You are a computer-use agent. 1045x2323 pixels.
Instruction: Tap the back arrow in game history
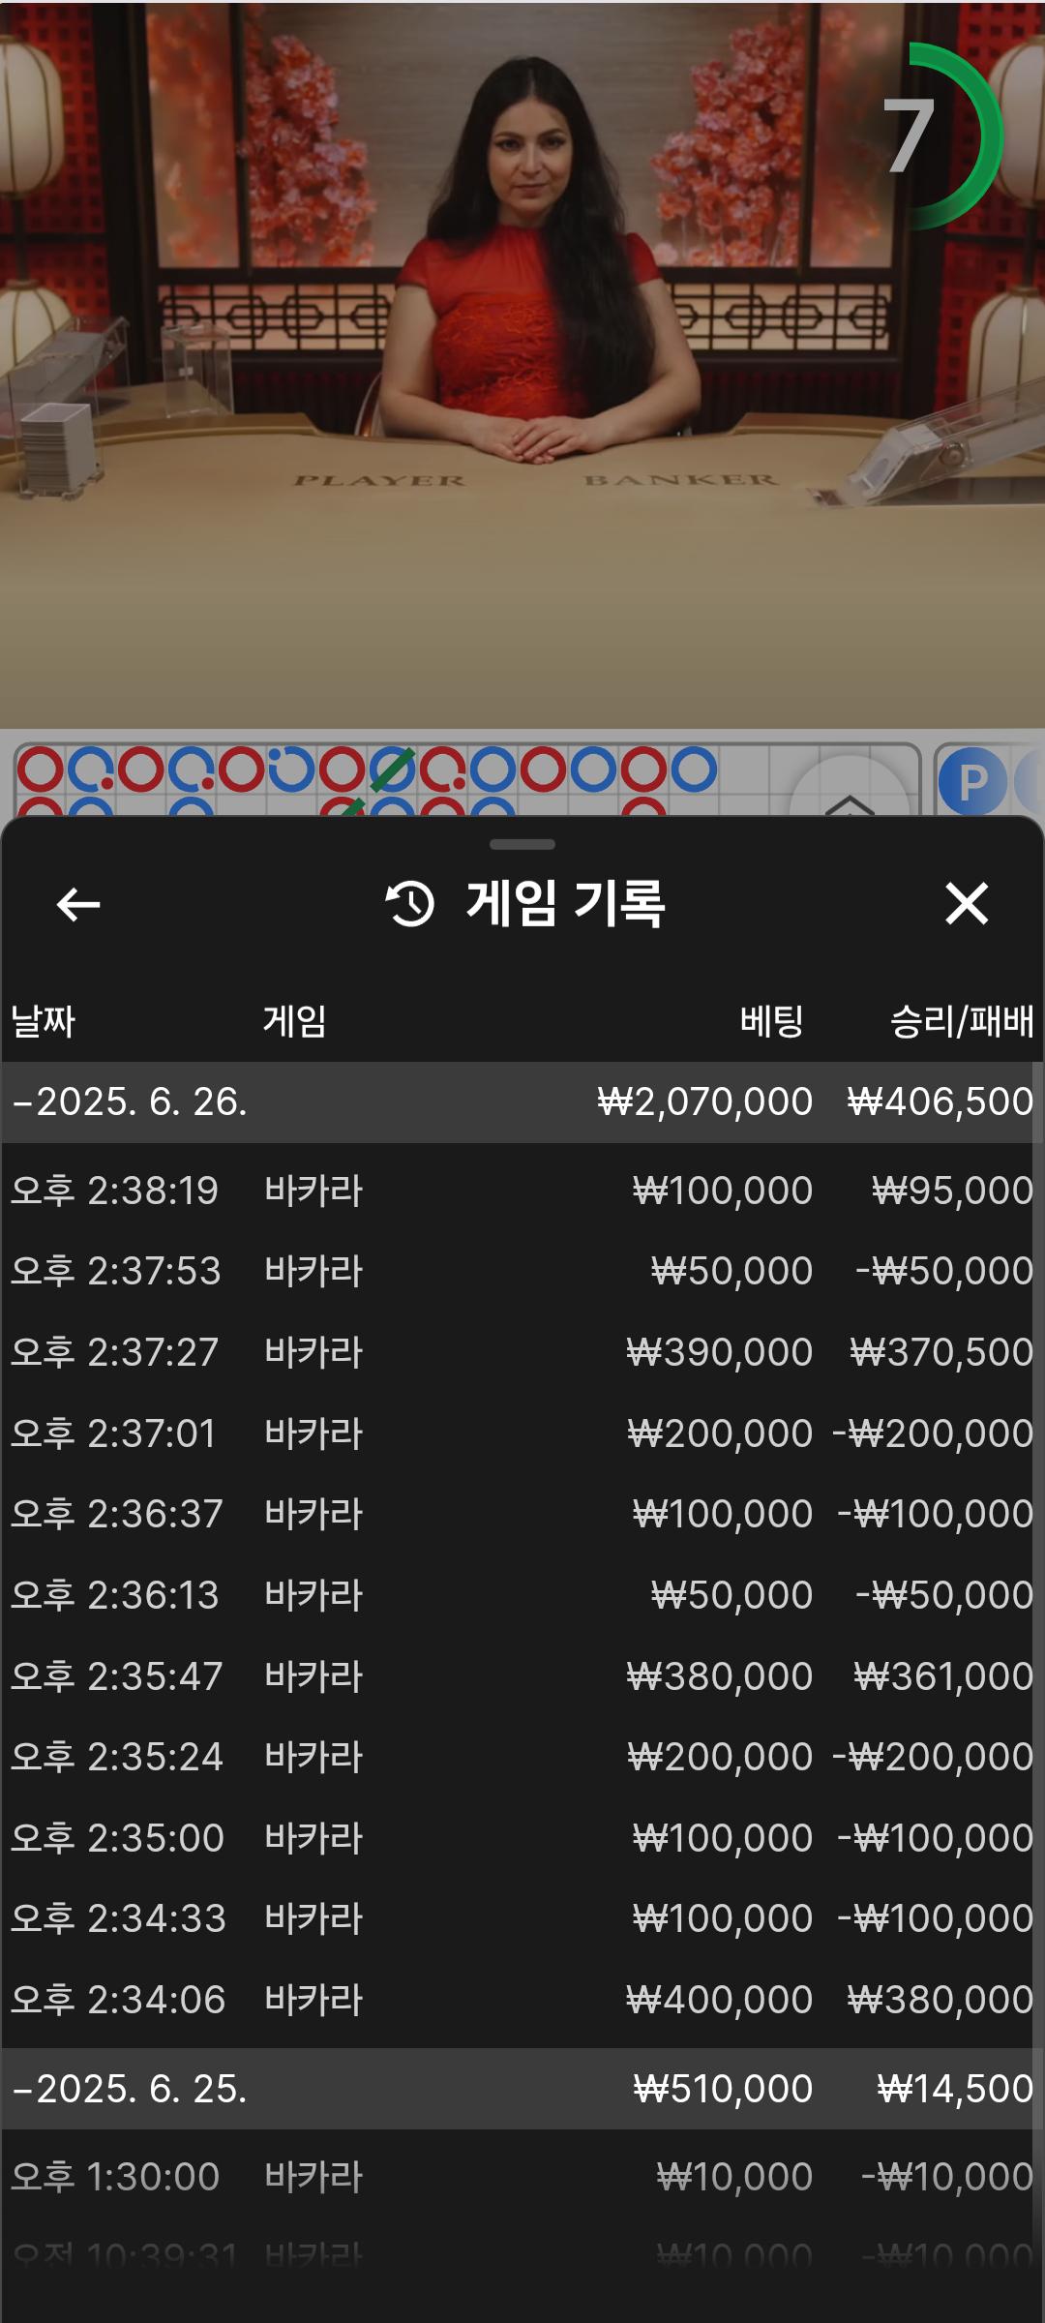(78, 905)
